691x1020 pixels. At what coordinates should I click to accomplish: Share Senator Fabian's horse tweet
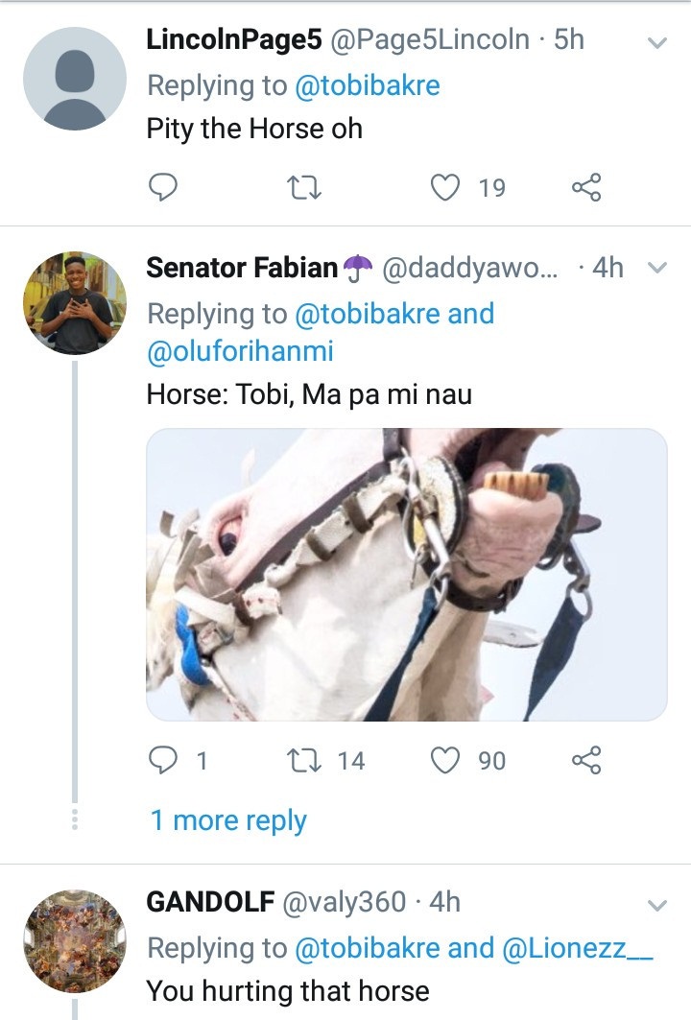click(x=585, y=760)
